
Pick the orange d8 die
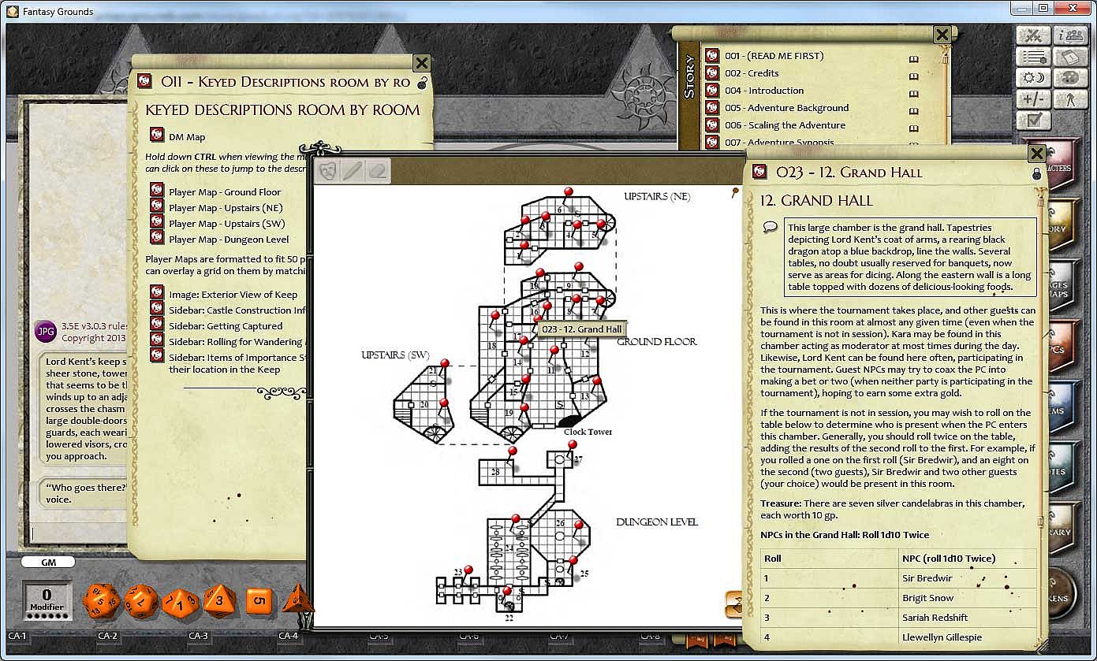tap(220, 601)
